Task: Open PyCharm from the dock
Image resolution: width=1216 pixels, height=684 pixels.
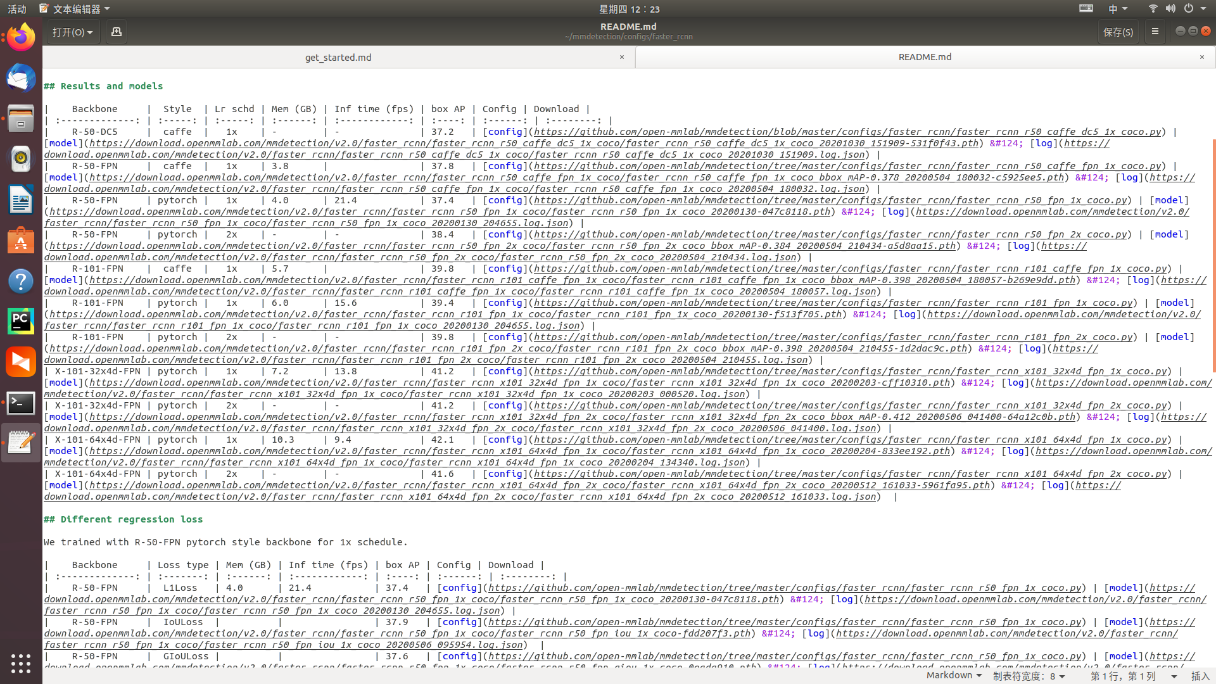Action: click(21, 320)
